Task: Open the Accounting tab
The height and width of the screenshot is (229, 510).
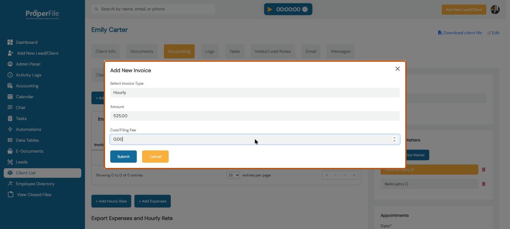Action: [179, 51]
